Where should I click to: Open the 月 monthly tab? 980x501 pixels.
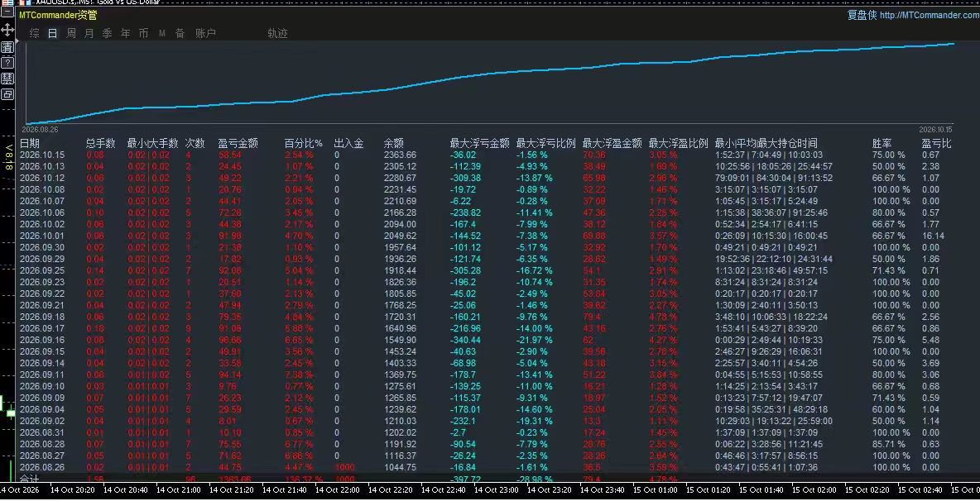click(89, 34)
